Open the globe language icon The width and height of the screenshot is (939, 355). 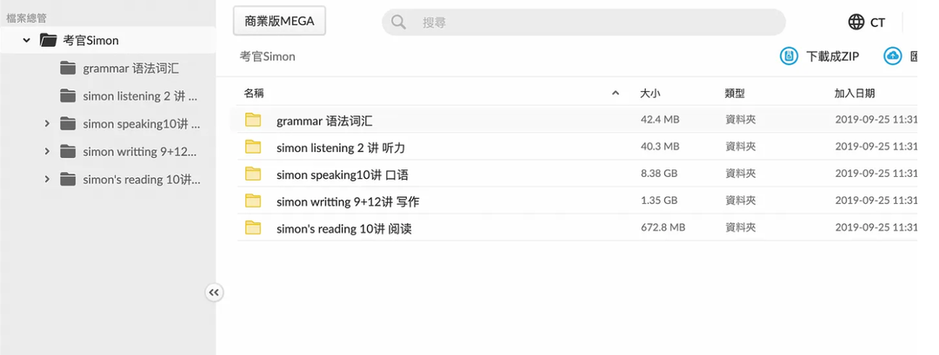pos(856,22)
